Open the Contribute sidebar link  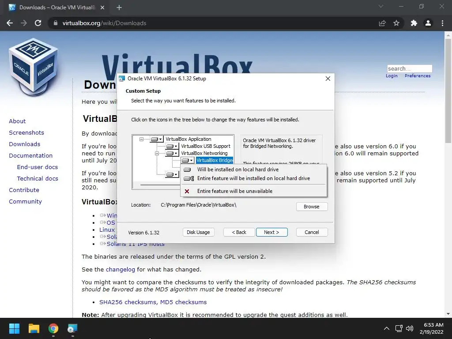(x=24, y=190)
